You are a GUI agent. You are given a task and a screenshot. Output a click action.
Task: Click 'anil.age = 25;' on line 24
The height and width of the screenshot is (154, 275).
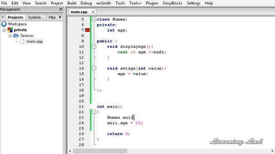(125, 123)
